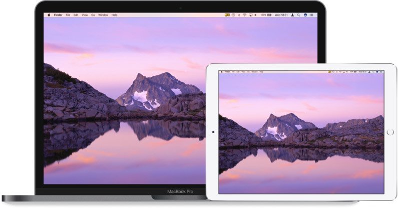Image resolution: width=398 pixels, height=208 pixels.
Task: Open the user account menu on the MacBook
Action: pos(292,15)
